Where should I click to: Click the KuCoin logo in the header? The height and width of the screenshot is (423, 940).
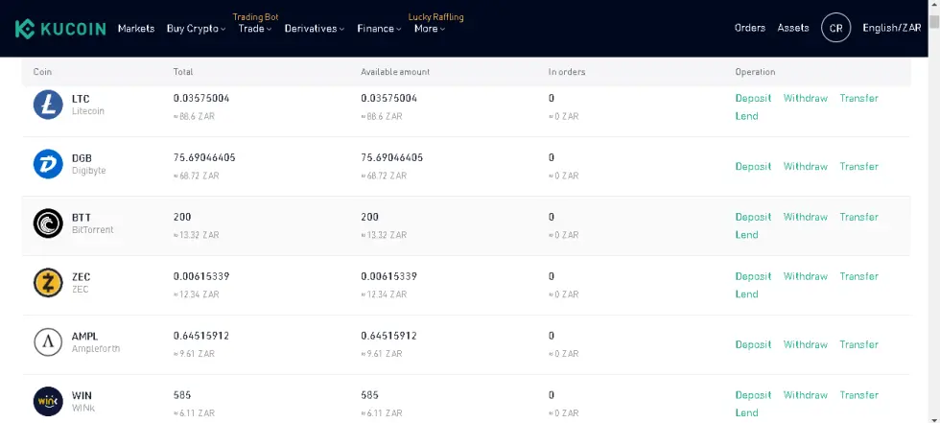pyautogui.click(x=59, y=28)
